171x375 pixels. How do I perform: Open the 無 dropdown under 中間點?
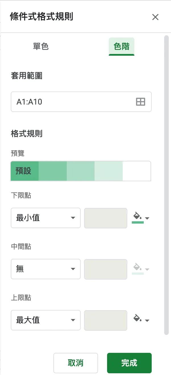pyautogui.click(x=45, y=269)
